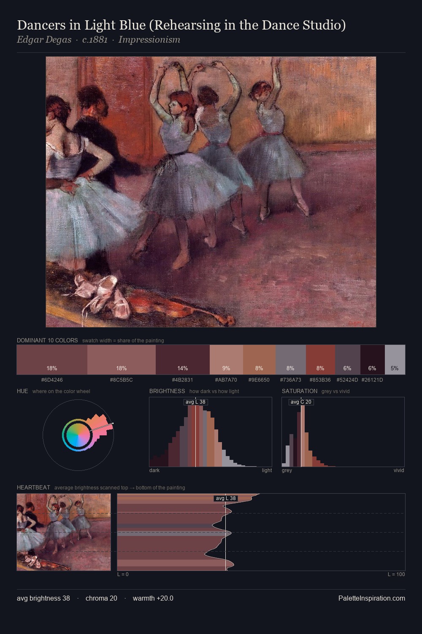Image resolution: width=422 pixels, height=634 pixels.
Task: Click the '#52424D' hex code text
Action: 347,380
